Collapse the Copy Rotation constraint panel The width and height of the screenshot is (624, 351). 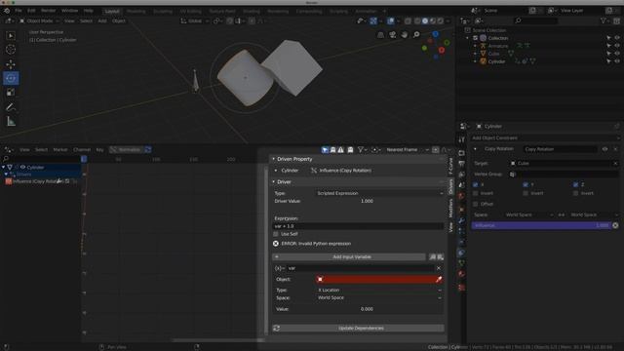pos(475,149)
